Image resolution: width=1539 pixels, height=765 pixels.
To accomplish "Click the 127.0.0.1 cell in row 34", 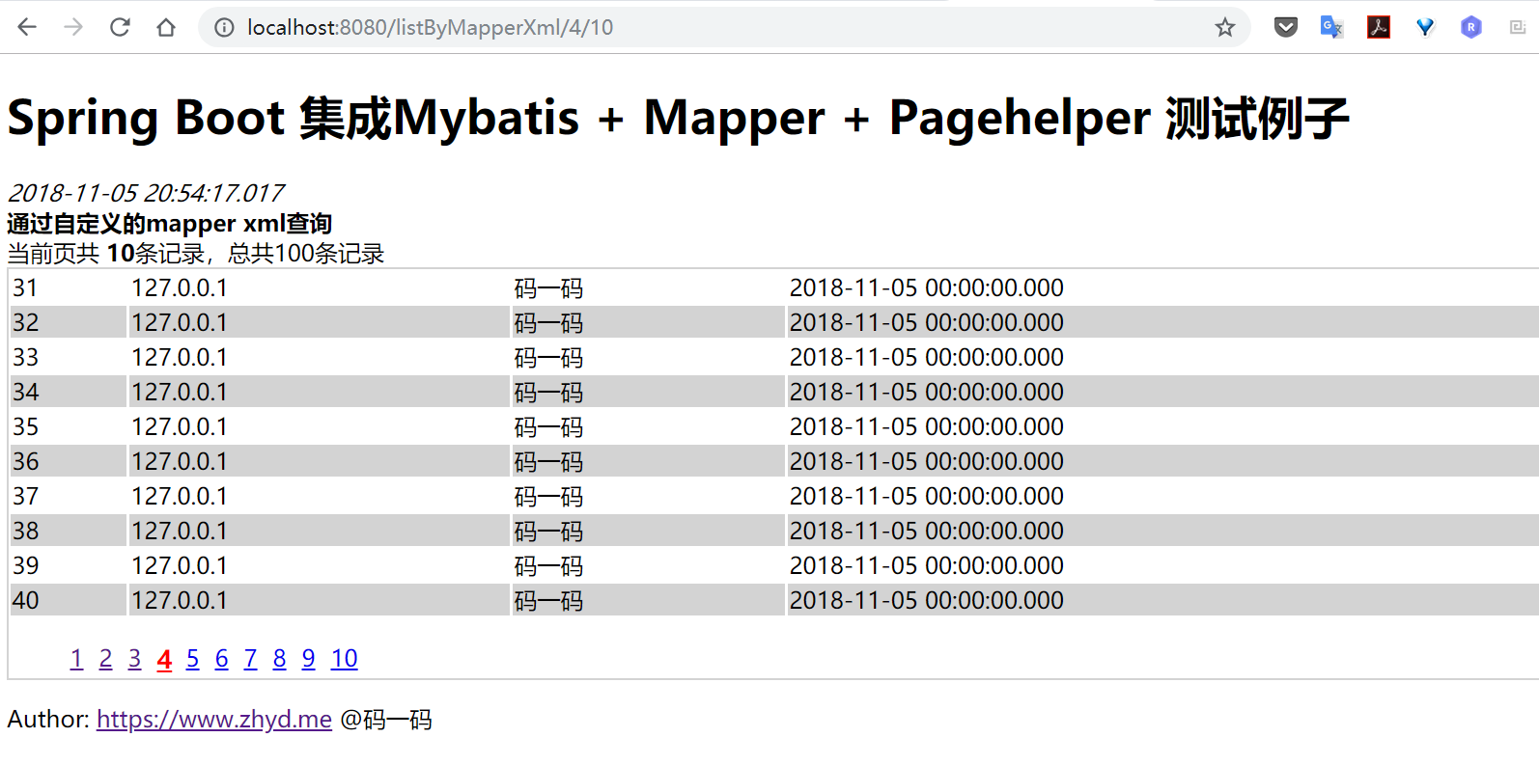I will pos(319,392).
